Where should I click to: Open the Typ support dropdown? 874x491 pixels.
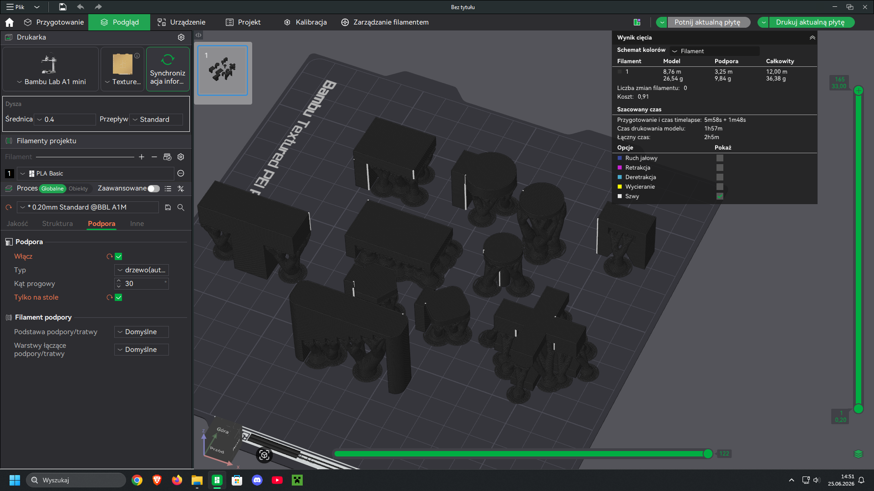click(x=142, y=270)
